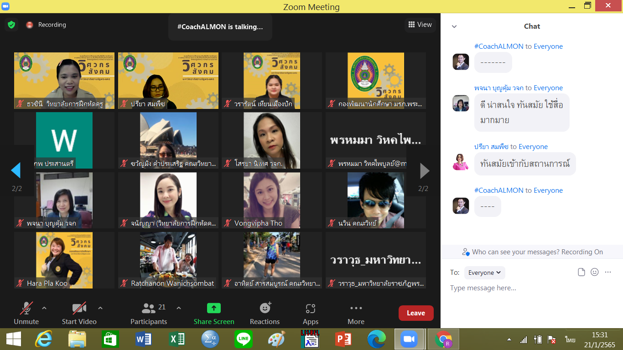Expand audio settings arrow beside Unmute
Viewport: 623px width, 350px height.
click(44, 308)
